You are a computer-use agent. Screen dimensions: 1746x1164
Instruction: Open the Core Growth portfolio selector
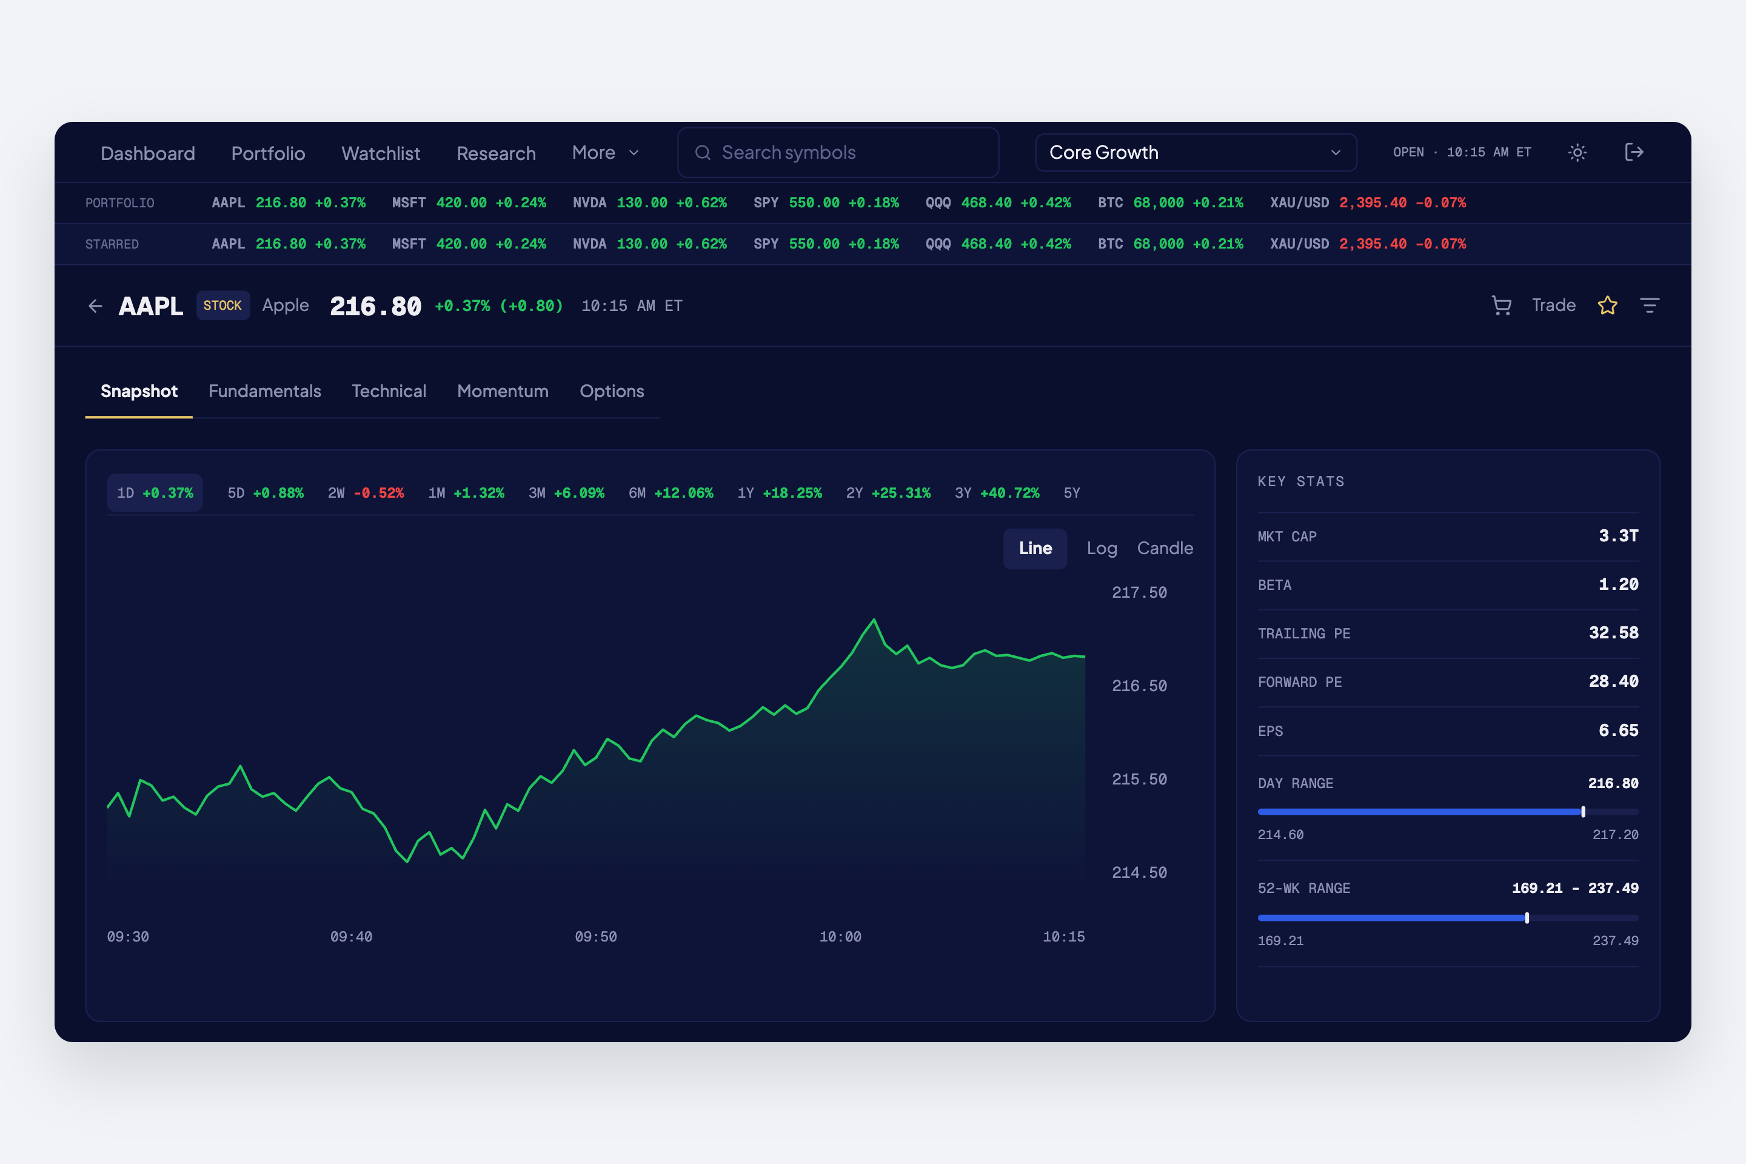click(1196, 152)
